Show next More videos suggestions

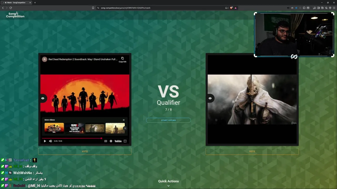tap(125, 128)
